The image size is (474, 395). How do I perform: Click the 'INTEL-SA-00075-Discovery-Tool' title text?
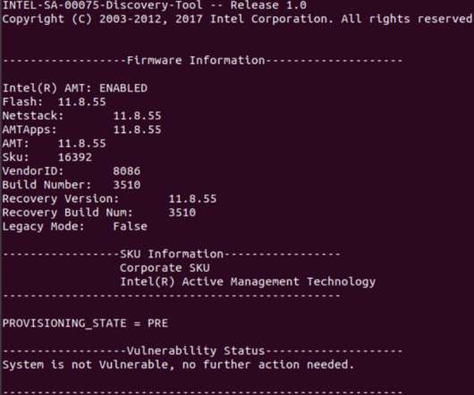pos(103,4)
